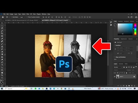Toggle lock transparent pixels icon
The image size is (138, 103).
tap(118, 73)
